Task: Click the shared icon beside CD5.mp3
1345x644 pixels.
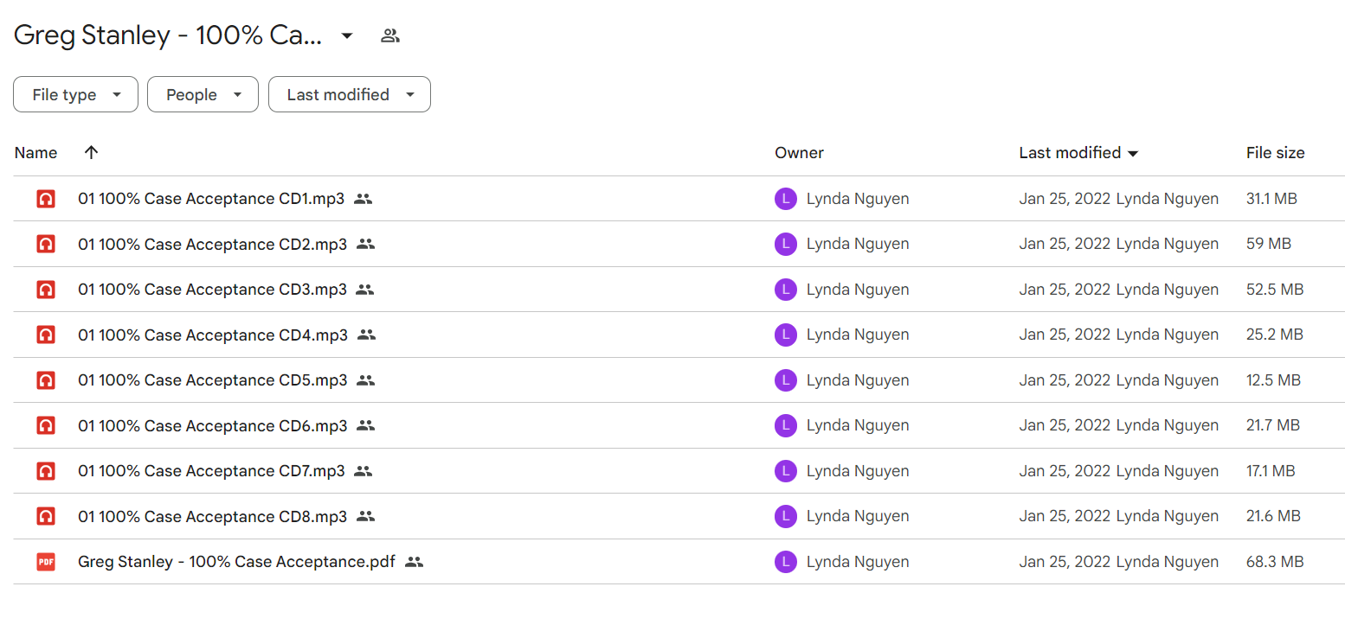Action: 365,380
